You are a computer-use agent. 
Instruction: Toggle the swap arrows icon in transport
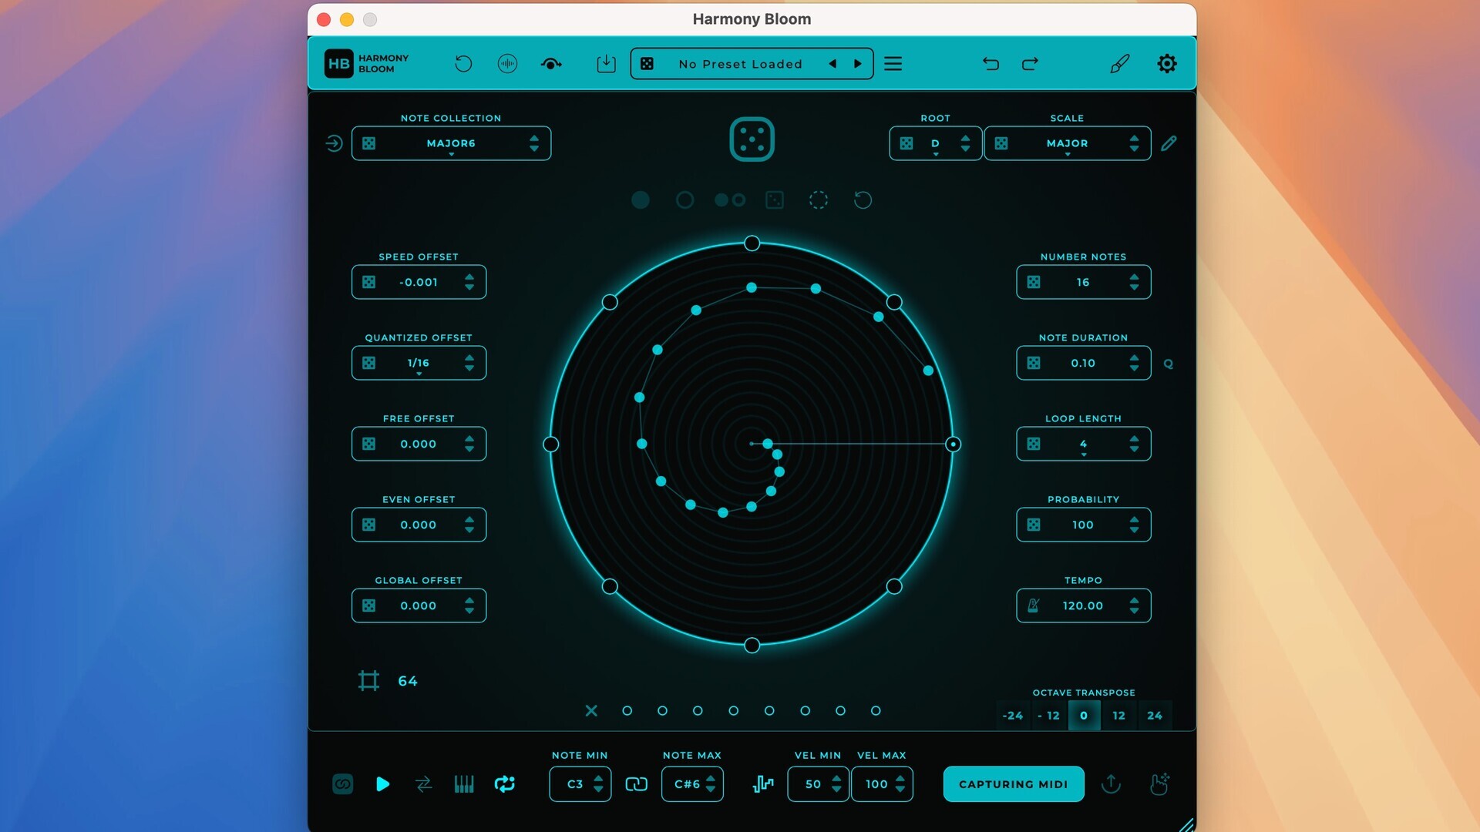click(x=423, y=784)
